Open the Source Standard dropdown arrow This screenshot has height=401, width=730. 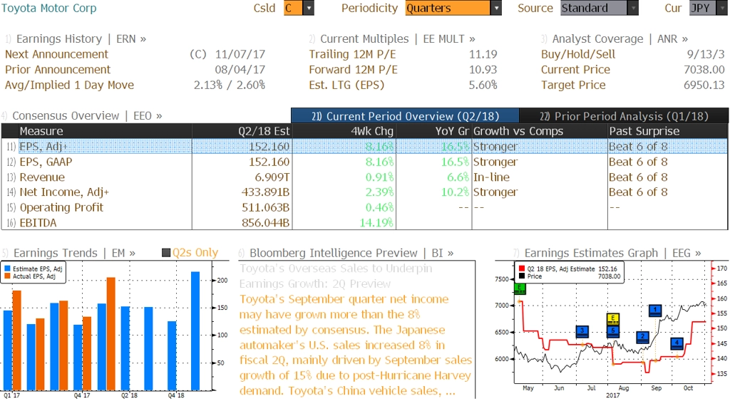[x=633, y=8]
